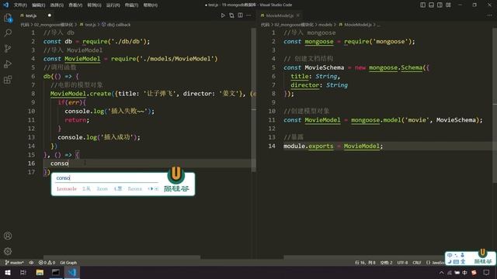Select candidate 5.cons in IME popup
Screen dimensions: 497x279
(134, 189)
